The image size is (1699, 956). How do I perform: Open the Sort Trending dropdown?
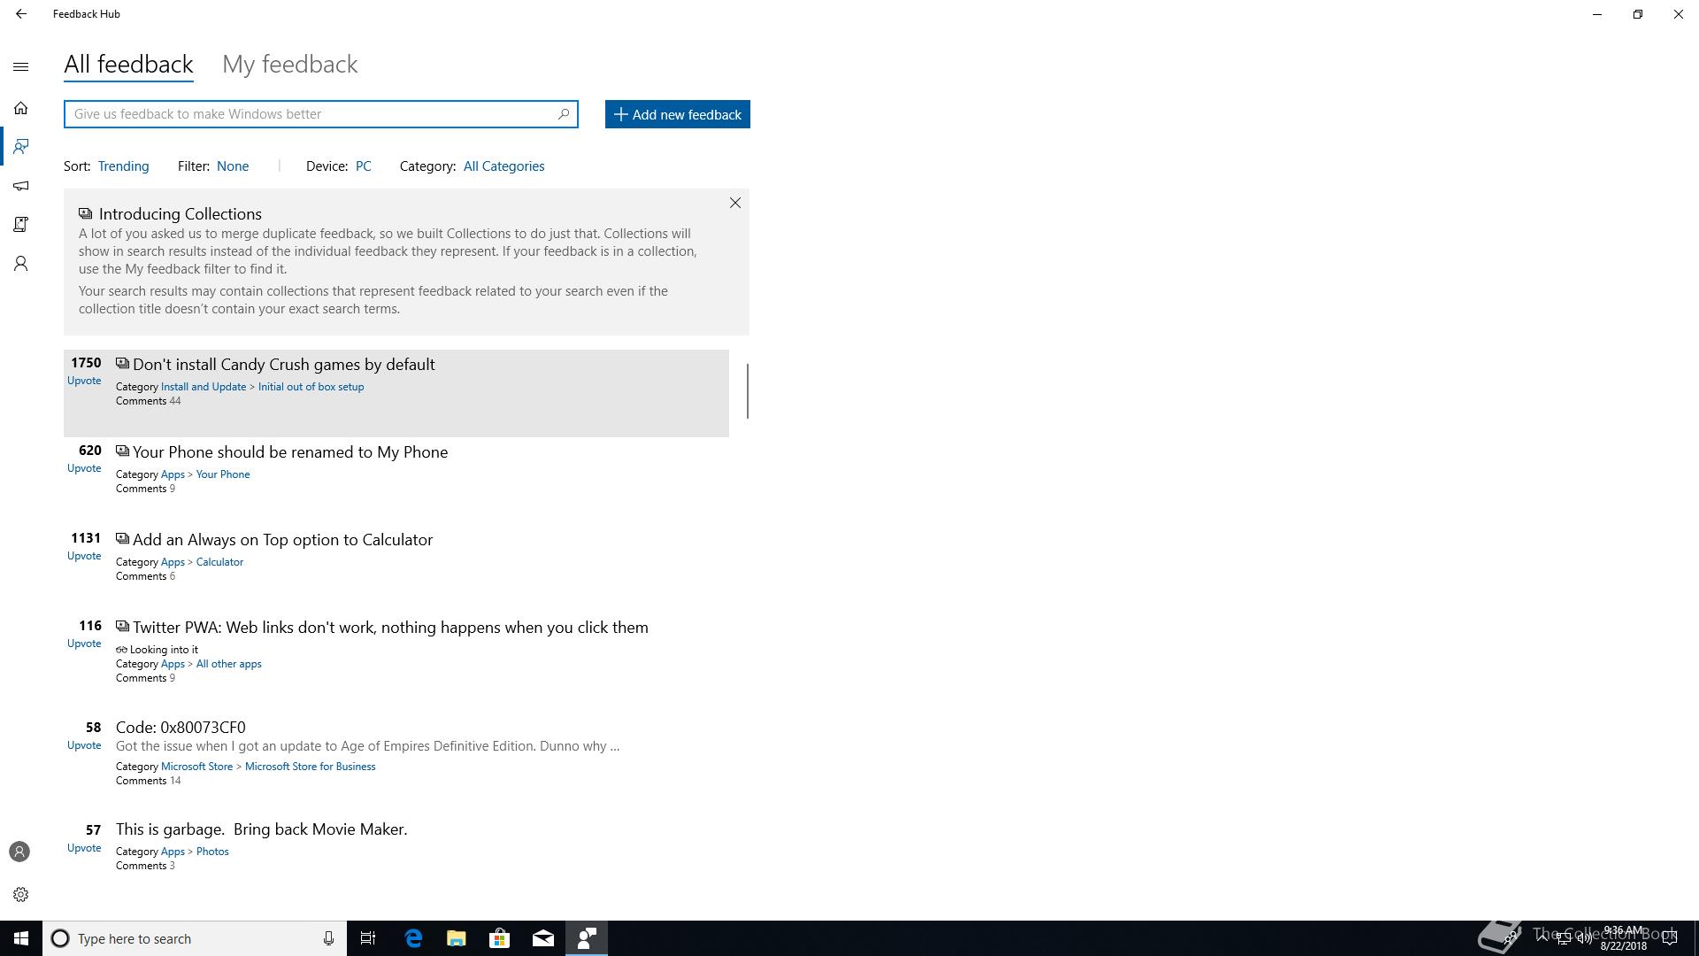click(123, 166)
